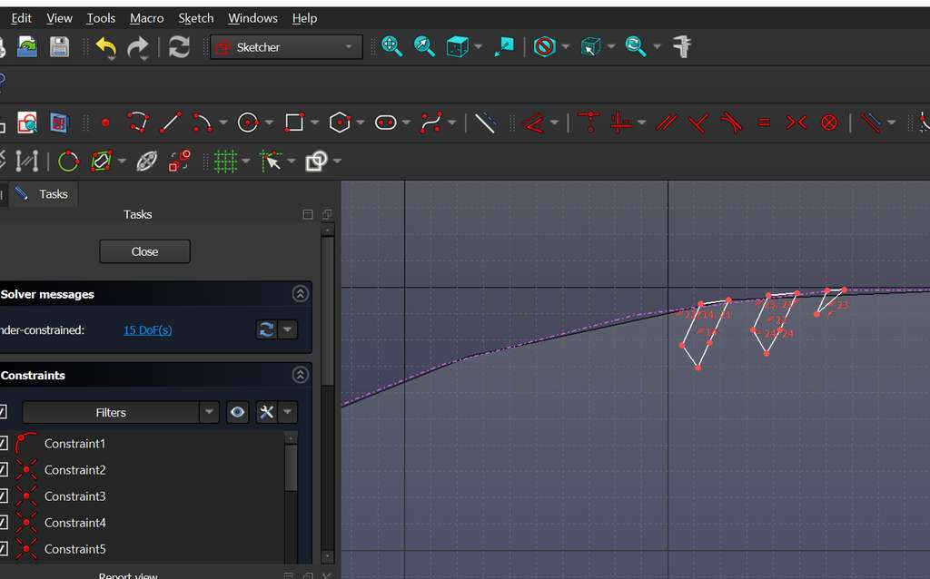The width and height of the screenshot is (930, 579).
Task: Open the View menu
Action: (x=59, y=18)
